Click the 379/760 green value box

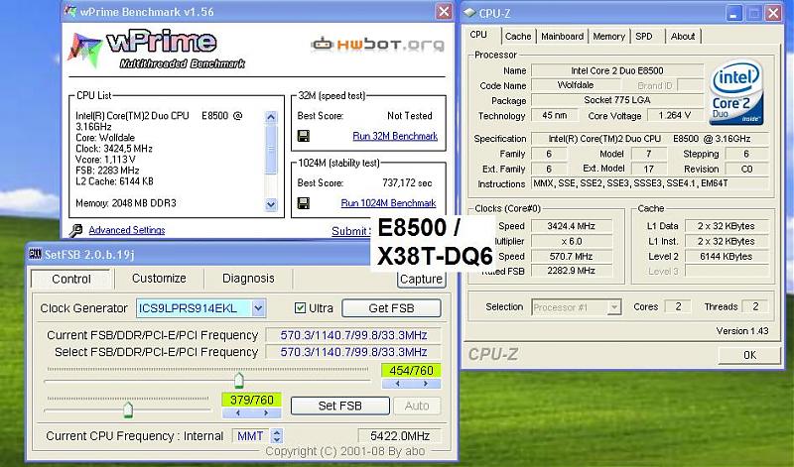pyautogui.click(x=252, y=400)
